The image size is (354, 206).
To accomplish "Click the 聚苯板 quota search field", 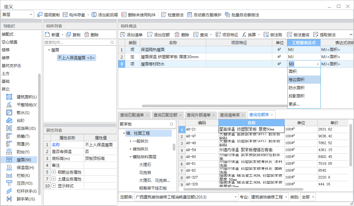I will tap(147, 124).
